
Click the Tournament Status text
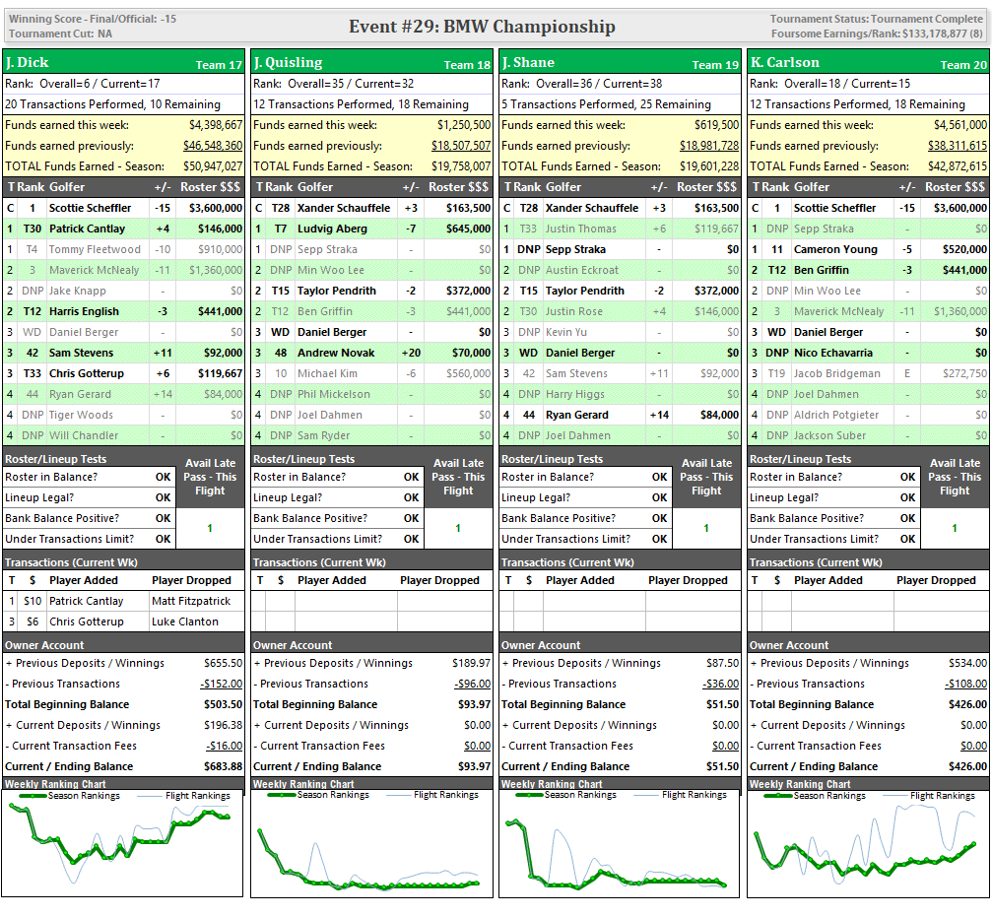pos(876,19)
